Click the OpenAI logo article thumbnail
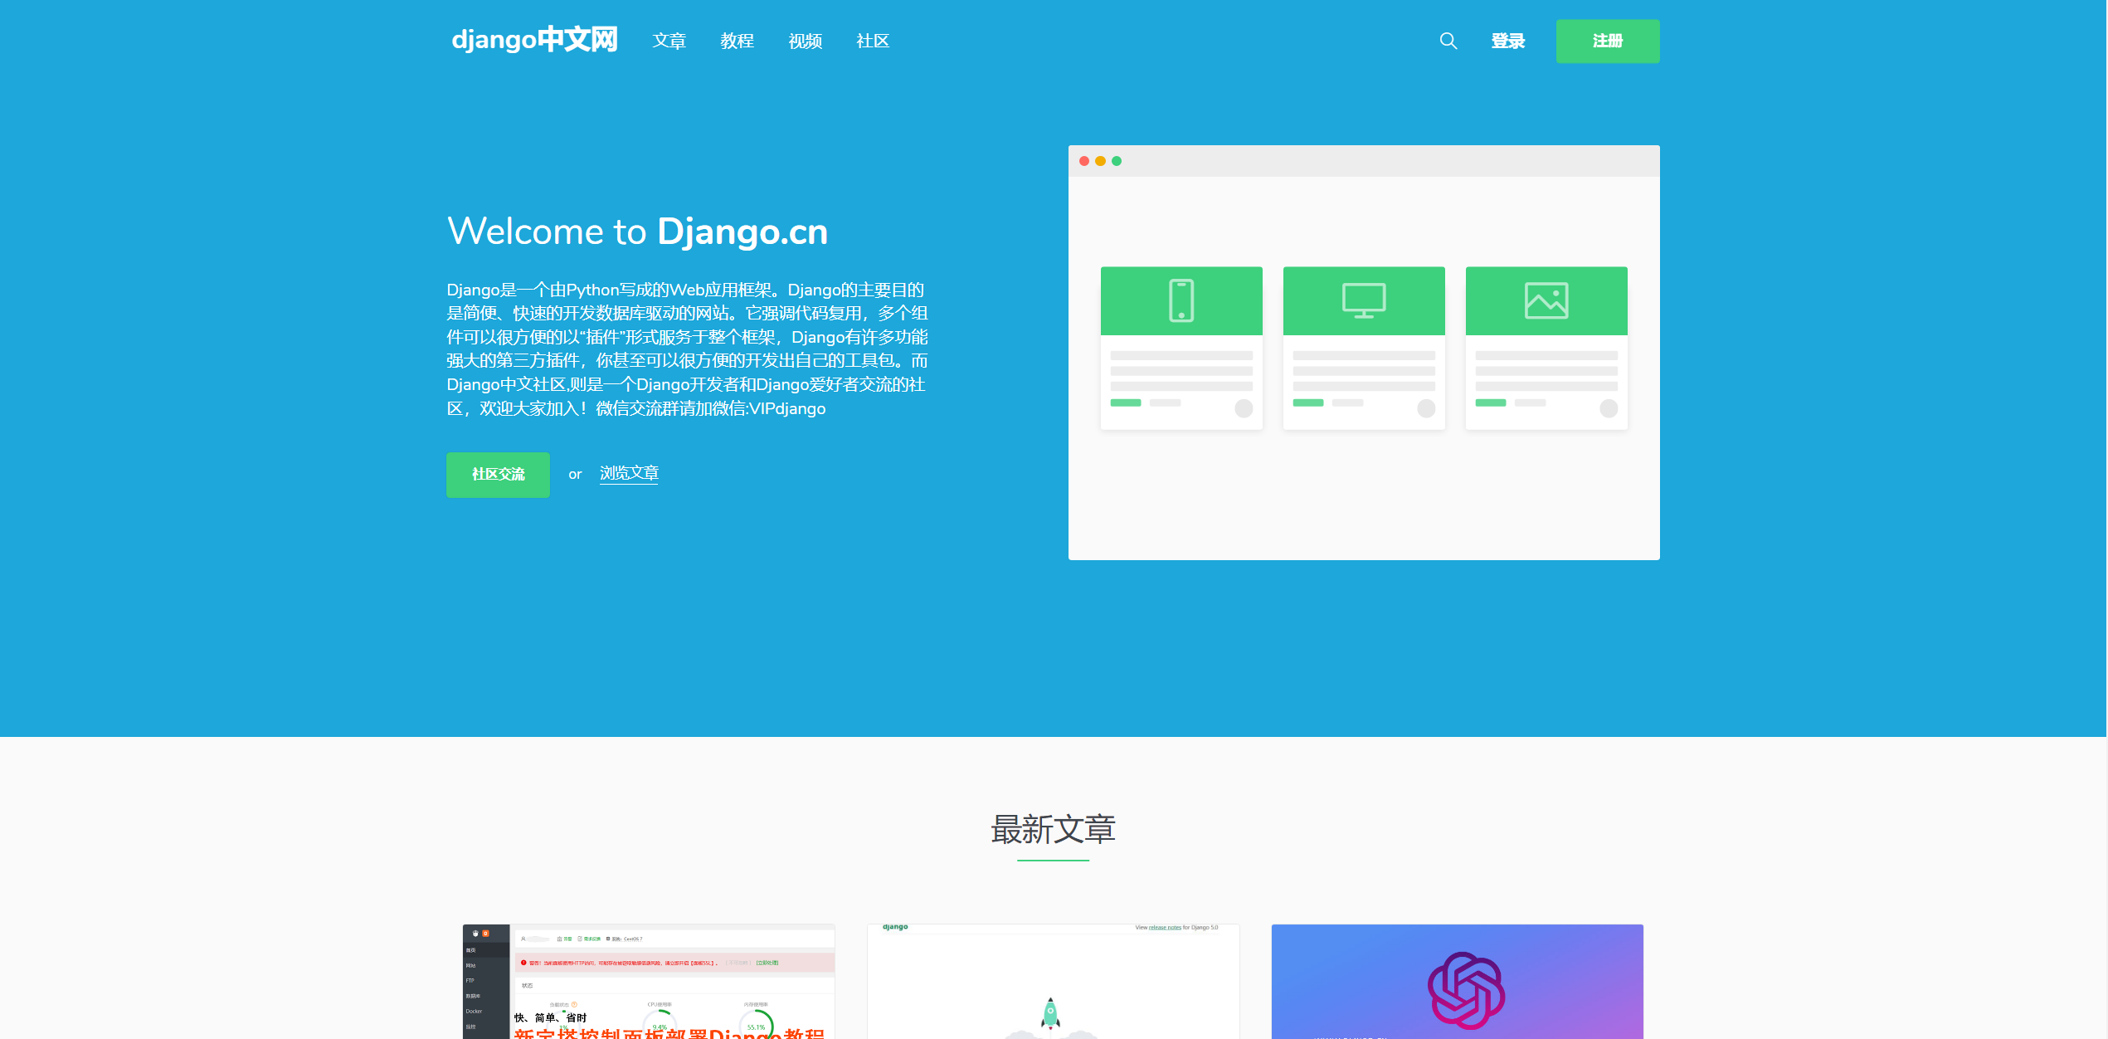The width and height of the screenshot is (2108, 1039). coord(1457,982)
